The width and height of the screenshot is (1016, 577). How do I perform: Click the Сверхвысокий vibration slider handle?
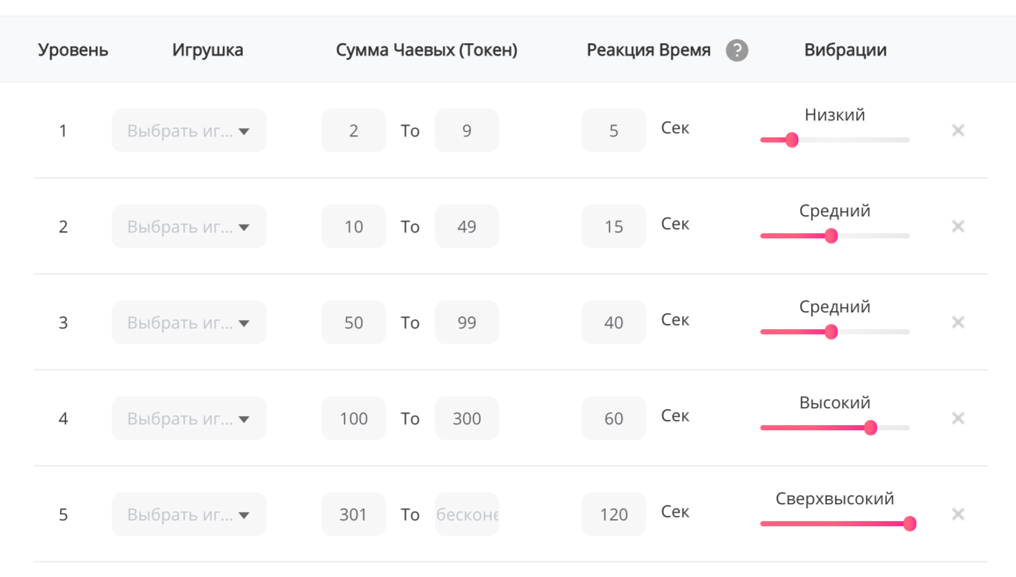pos(910,524)
